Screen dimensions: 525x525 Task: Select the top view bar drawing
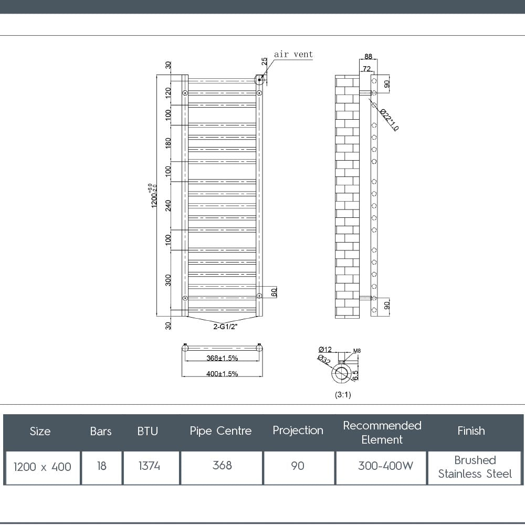pyautogui.click(x=222, y=348)
